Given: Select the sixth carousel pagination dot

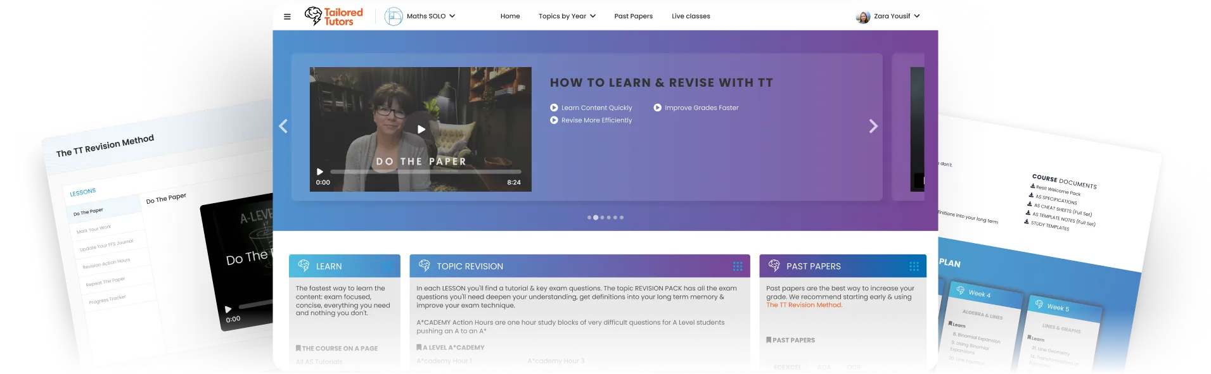Looking at the screenshot, I should coord(622,218).
